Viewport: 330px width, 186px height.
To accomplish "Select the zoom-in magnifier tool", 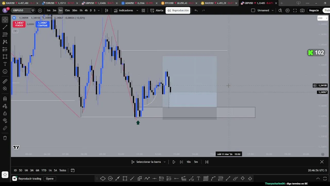I will (5, 89).
